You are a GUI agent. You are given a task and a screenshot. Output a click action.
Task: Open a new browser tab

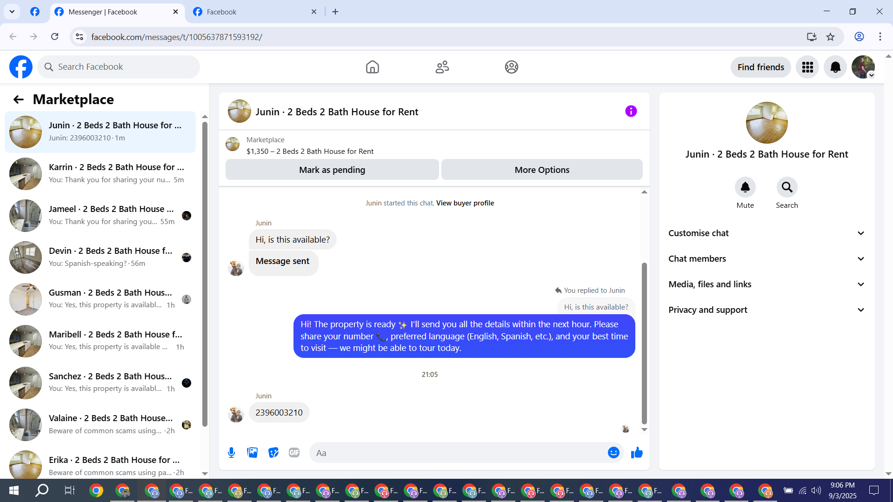pyautogui.click(x=335, y=12)
